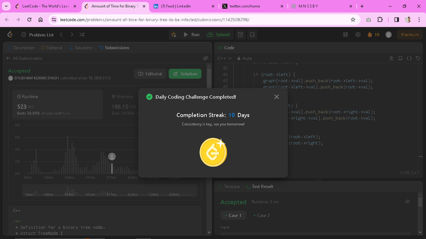426x239 pixels.
Task: Select the Runtime stats card
Action: (x=57, y=104)
